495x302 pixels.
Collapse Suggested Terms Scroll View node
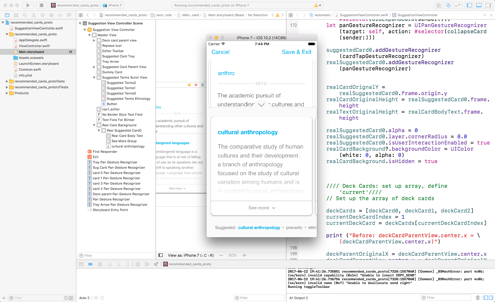pyautogui.click(x=94, y=77)
